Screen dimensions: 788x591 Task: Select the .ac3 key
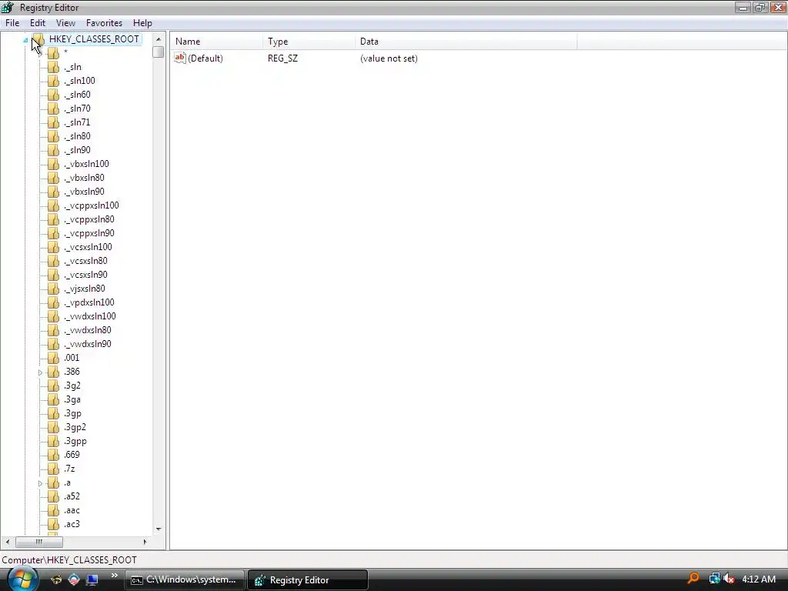[72, 524]
